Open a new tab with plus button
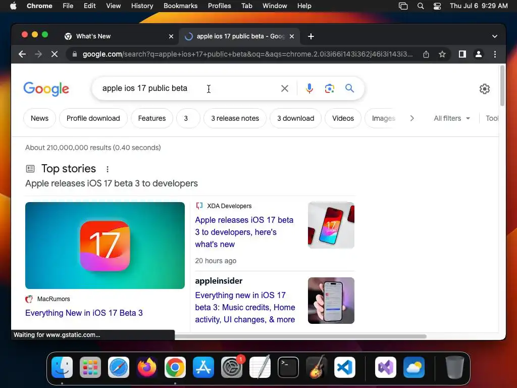This screenshot has height=388, width=517. click(311, 36)
